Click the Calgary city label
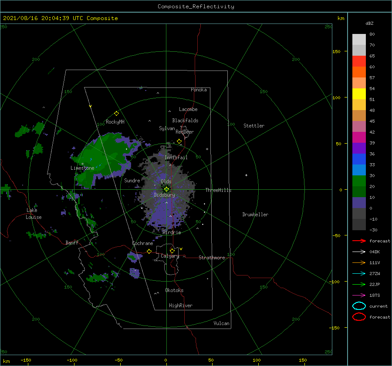This screenshot has height=366, width=392. (x=170, y=256)
